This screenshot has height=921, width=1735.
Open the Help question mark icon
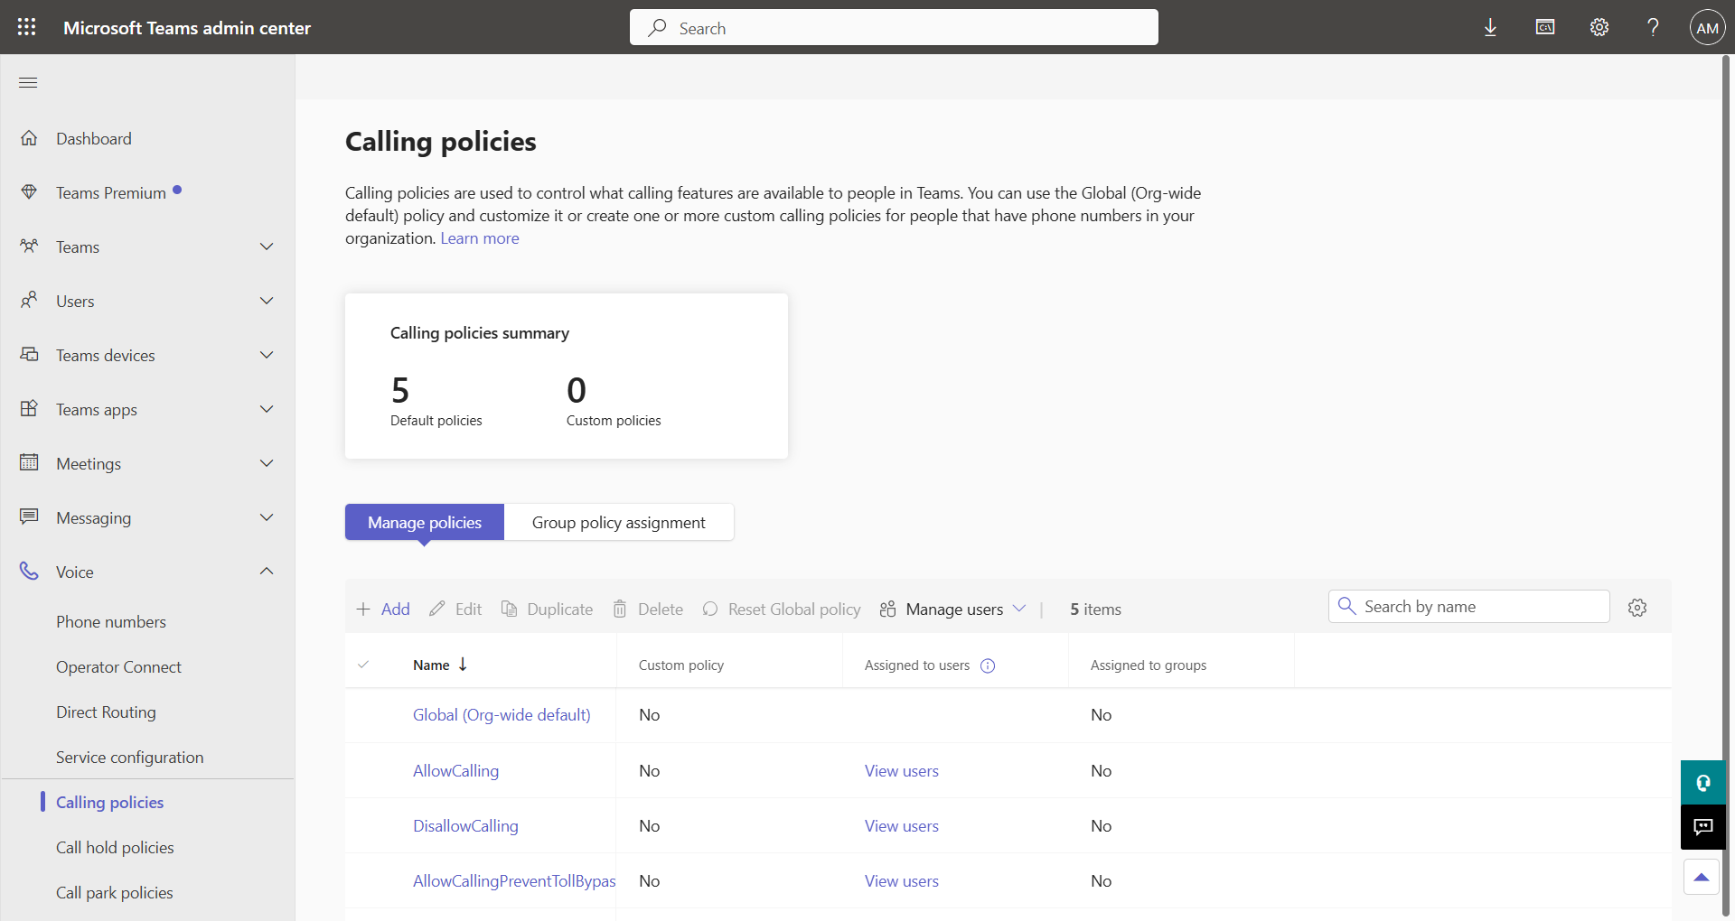click(1653, 27)
